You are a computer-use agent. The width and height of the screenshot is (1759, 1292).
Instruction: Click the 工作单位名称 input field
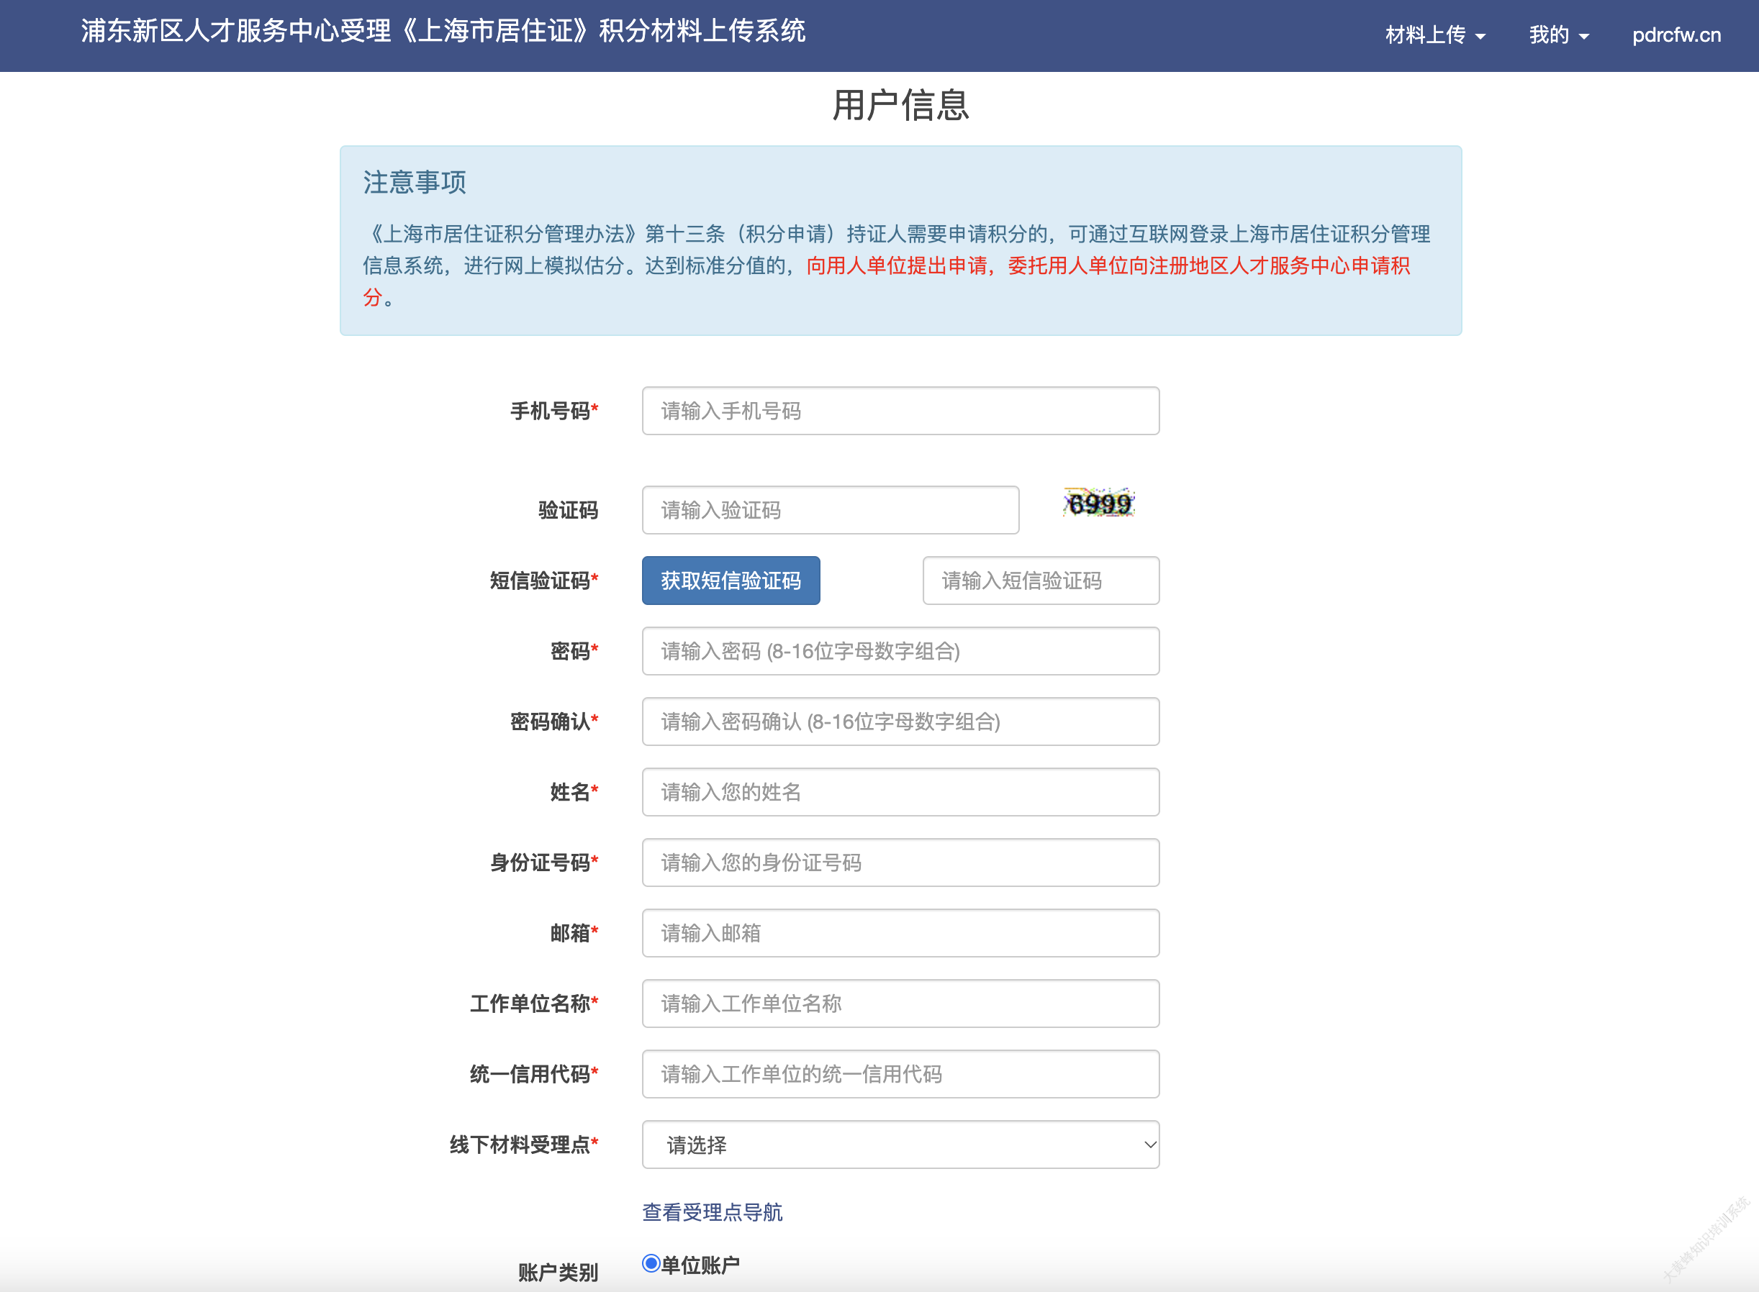tap(900, 1004)
